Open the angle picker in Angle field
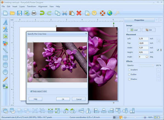Image resolution: width=164 pixels, height=120 pixels. point(147,57)
